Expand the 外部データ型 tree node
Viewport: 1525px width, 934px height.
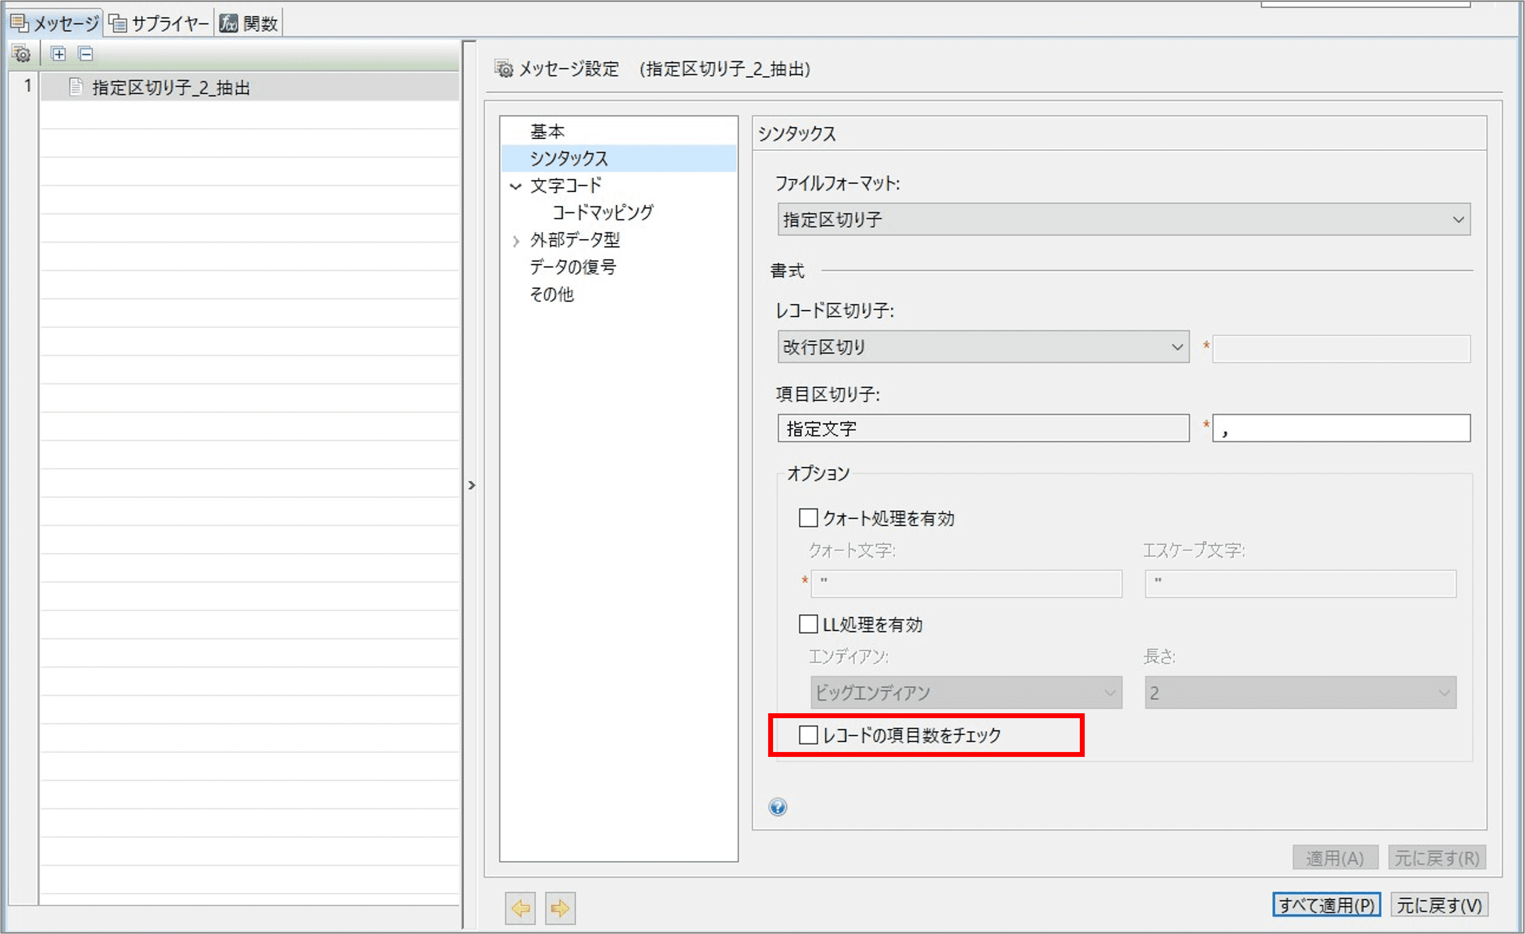(515, 241)
